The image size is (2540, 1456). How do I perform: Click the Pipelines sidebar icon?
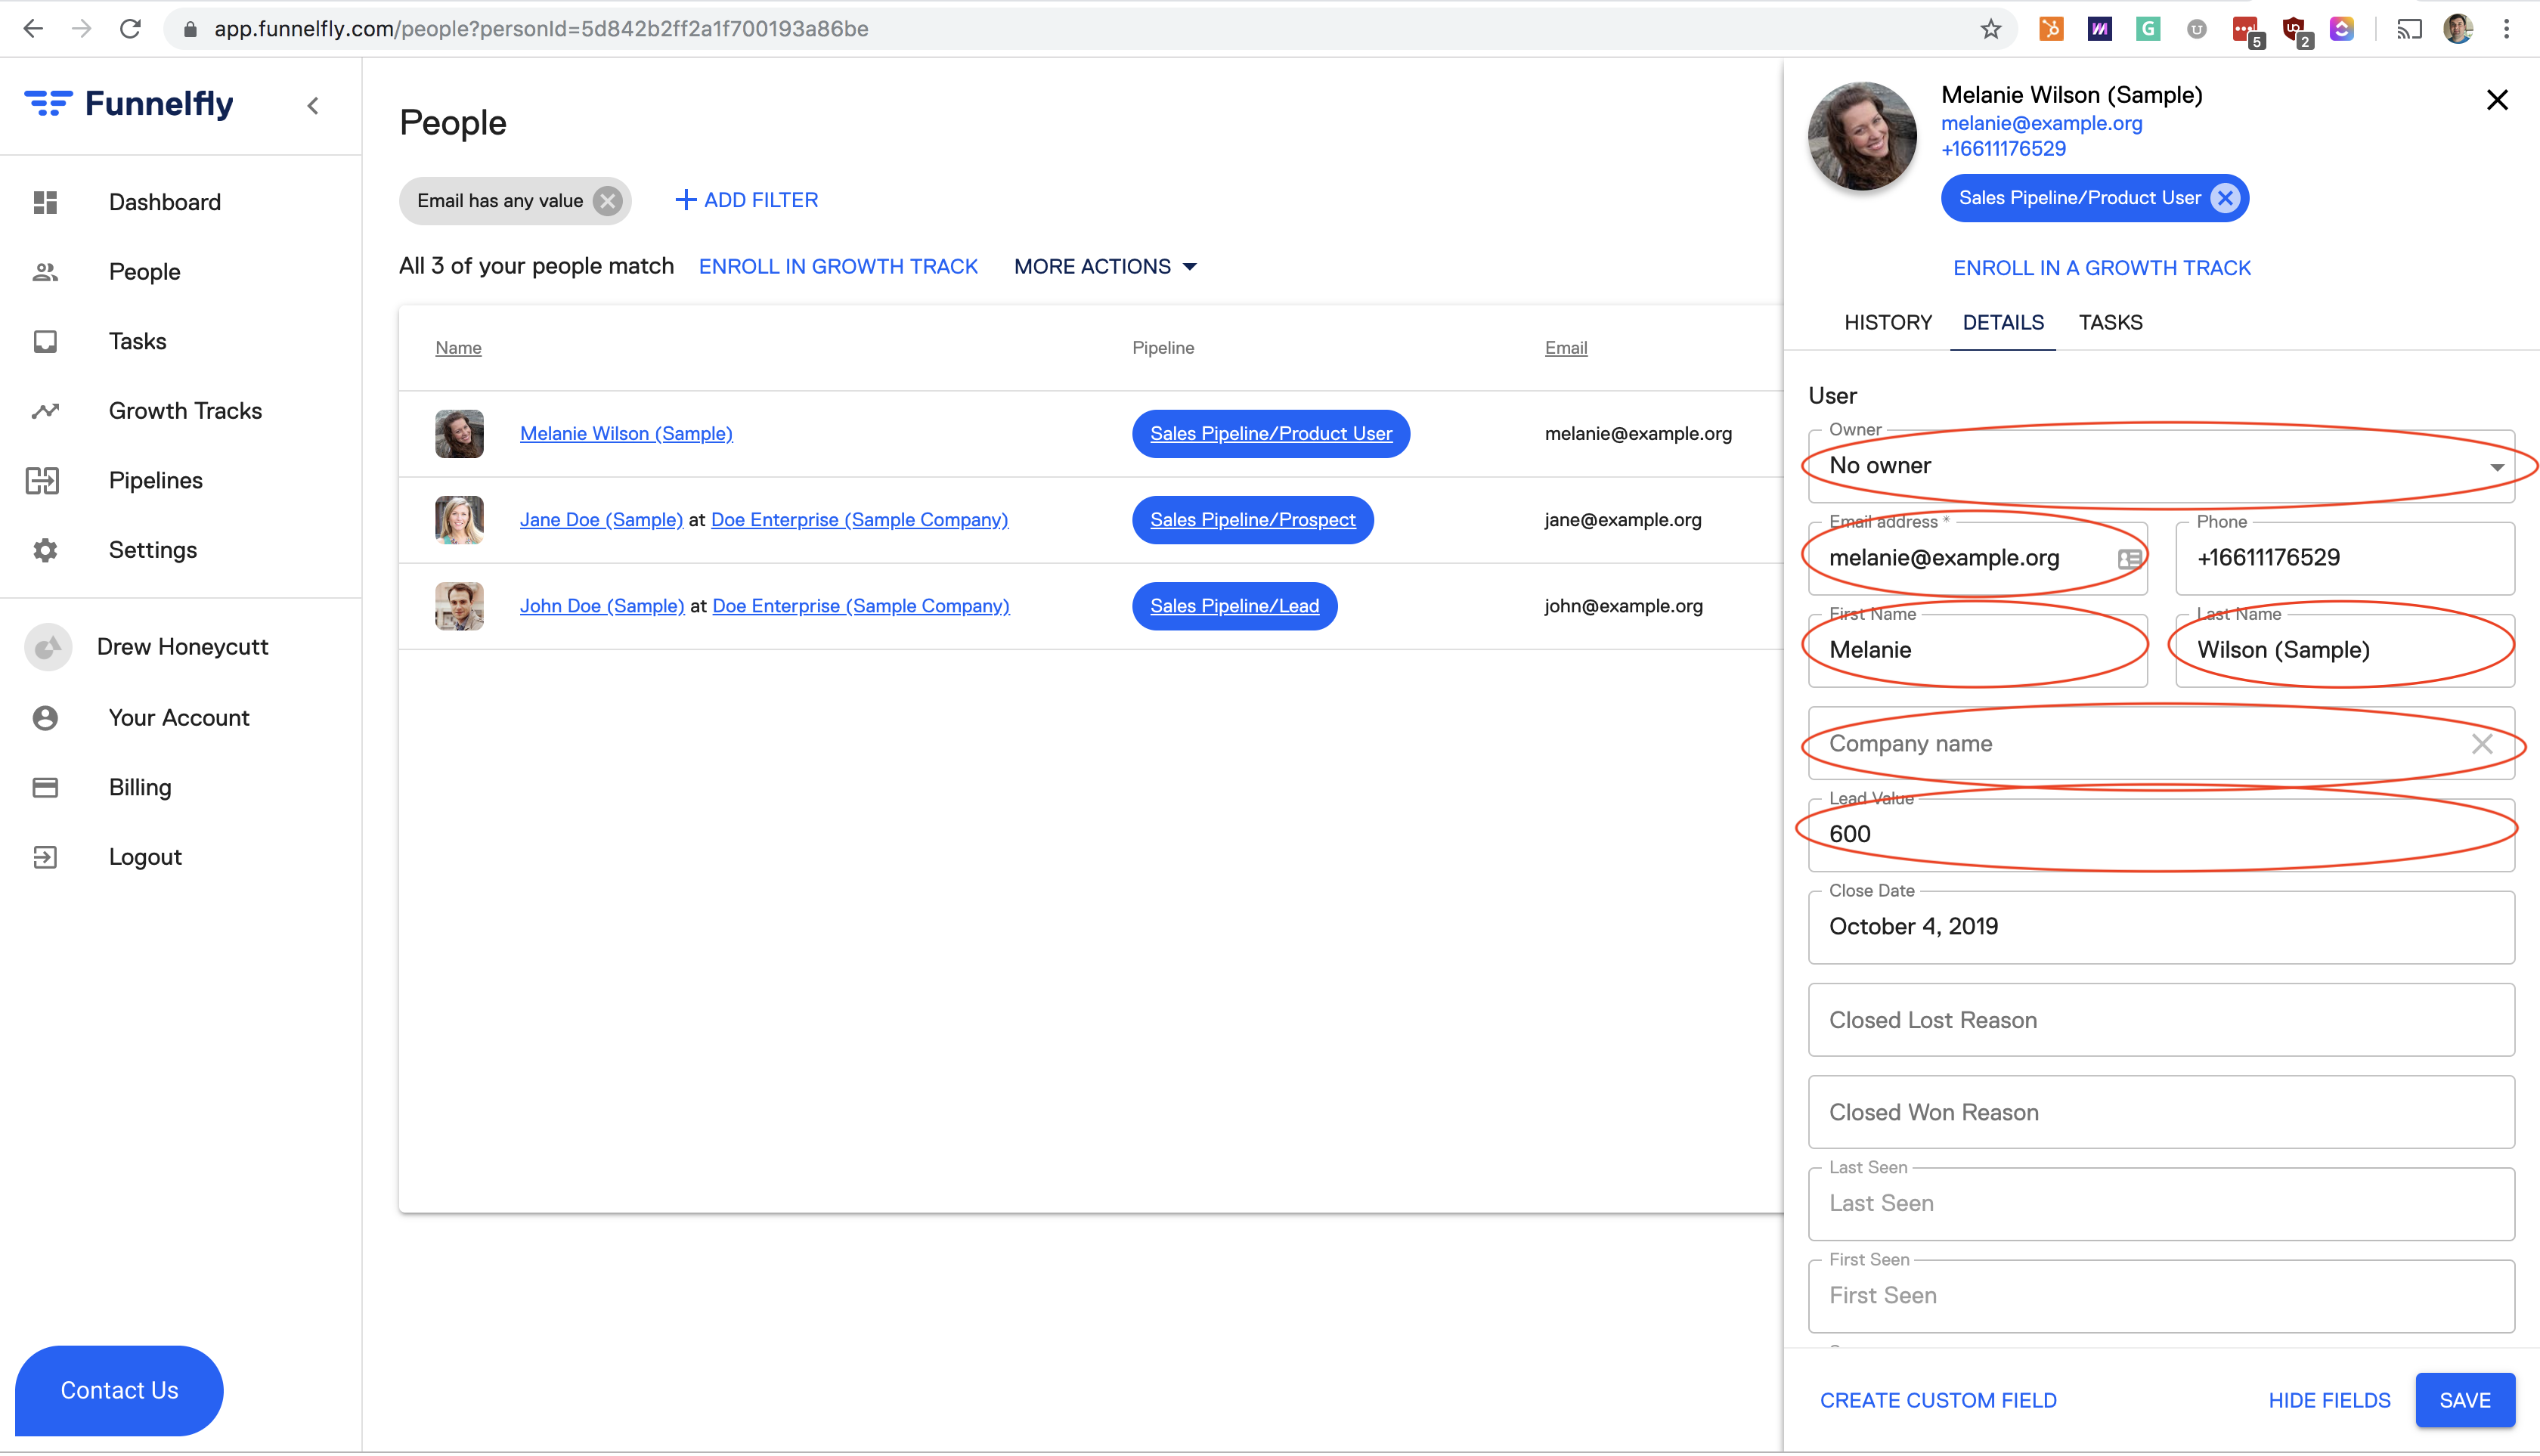pos(43,481)
